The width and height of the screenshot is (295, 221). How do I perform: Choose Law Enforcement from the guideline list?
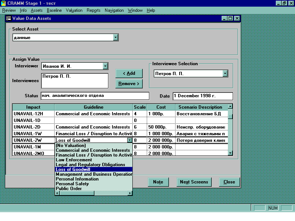[94, 160]
